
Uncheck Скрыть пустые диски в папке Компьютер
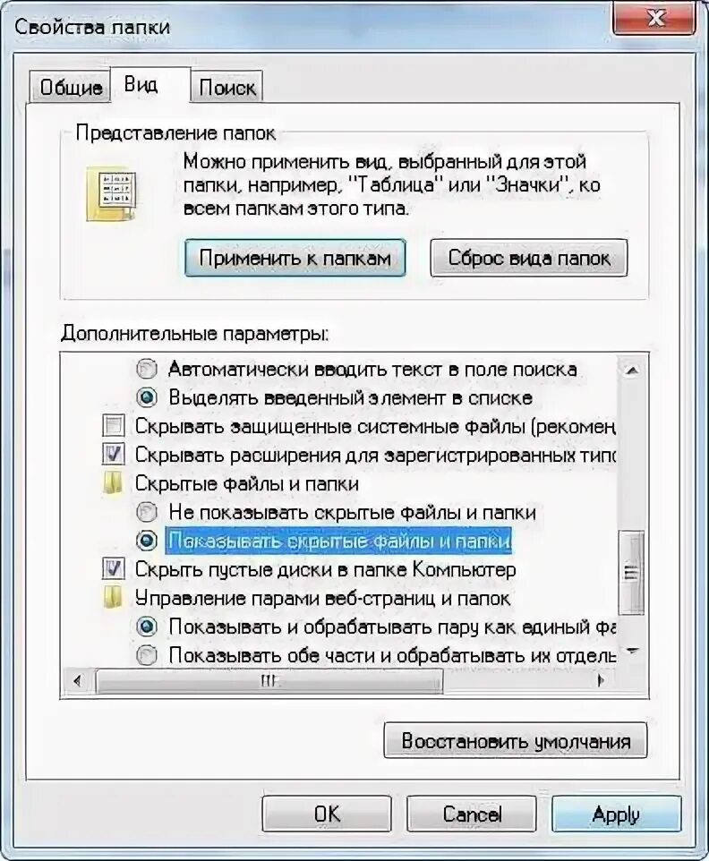click(114, 568)
